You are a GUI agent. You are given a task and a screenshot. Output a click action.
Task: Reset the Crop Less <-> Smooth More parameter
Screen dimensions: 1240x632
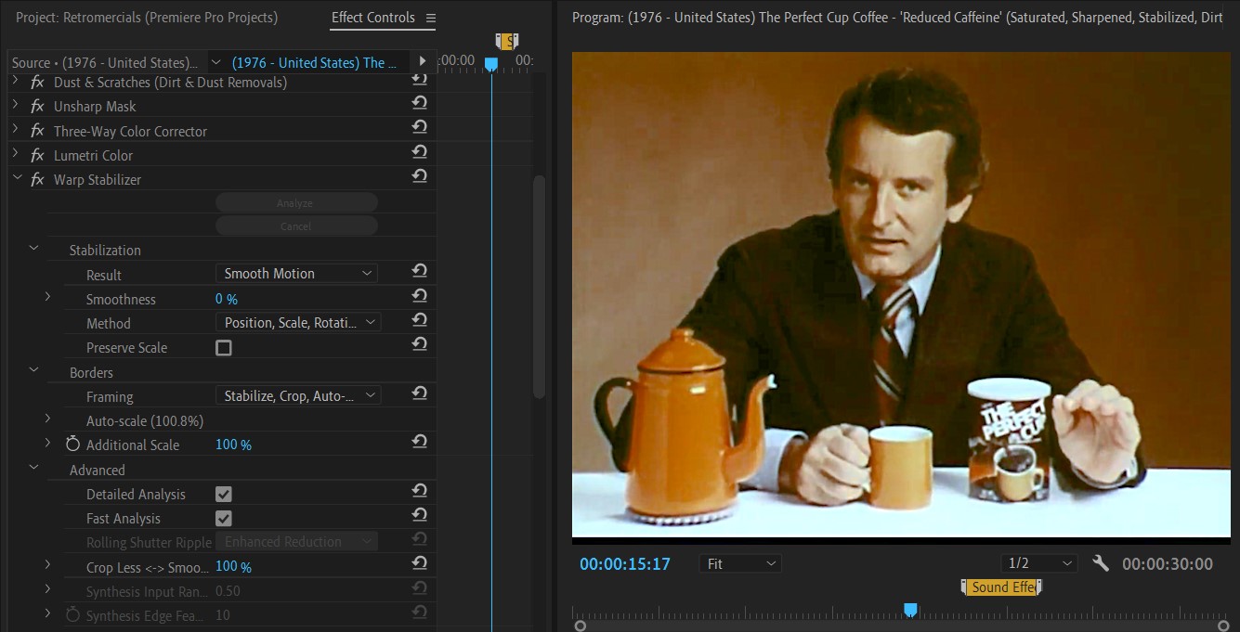coord(420,562)
